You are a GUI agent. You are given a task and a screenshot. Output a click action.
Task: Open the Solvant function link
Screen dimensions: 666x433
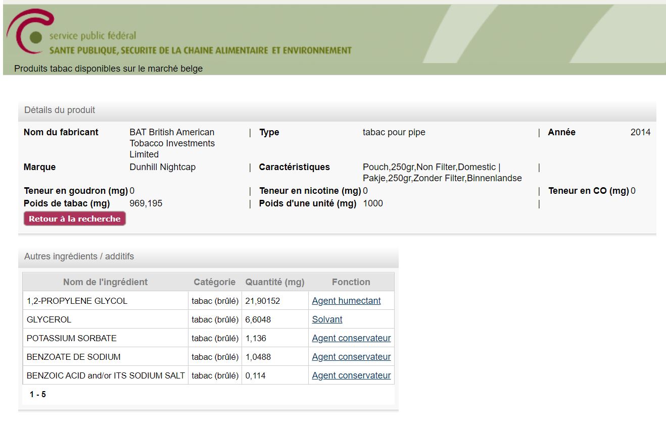[x=327, y=319]
